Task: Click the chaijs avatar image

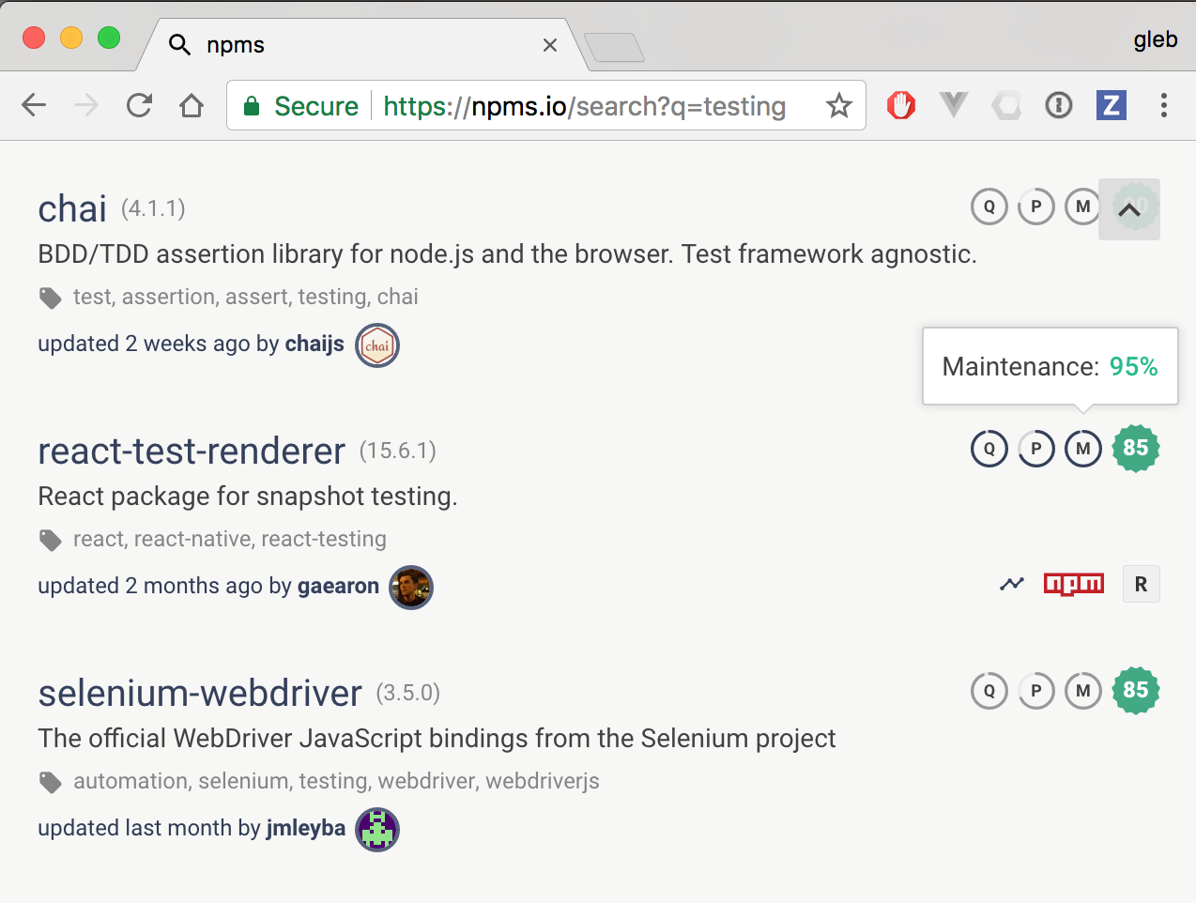Action: tap(377, 345)
